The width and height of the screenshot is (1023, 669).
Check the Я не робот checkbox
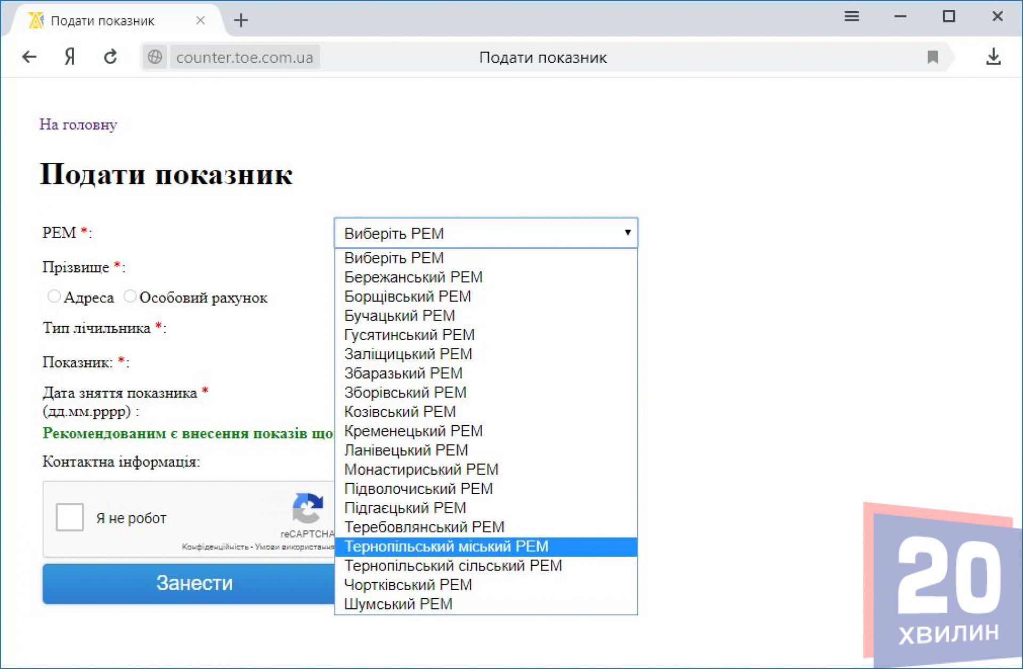(70, 517)
